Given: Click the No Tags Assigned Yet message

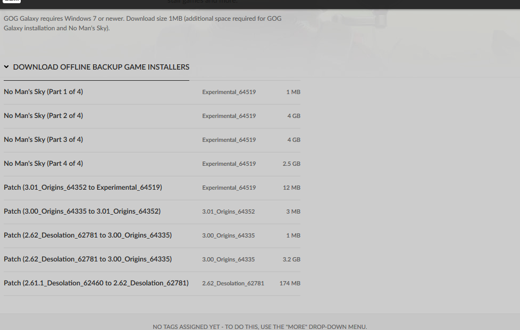Looking at the screenshot, I should 259,327.
